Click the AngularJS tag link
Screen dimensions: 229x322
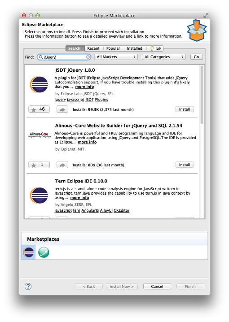point(90,210)
